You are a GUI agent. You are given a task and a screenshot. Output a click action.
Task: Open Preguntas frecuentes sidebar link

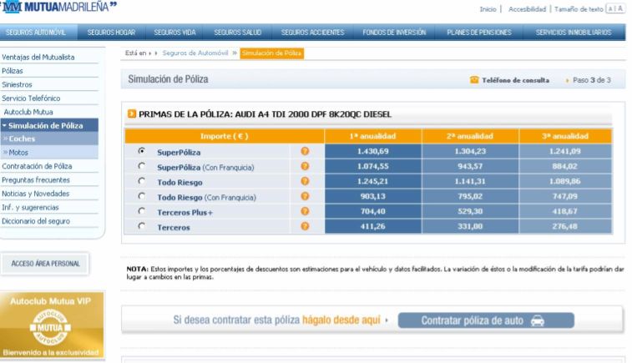pos(36,179)
